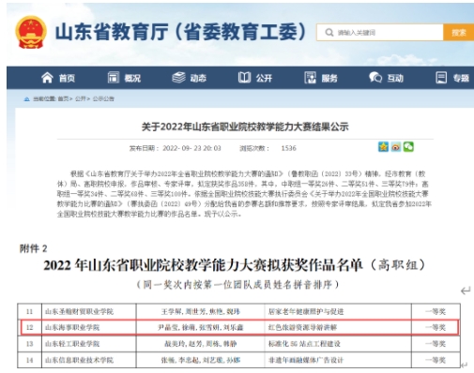Viewport: 474px width, 373px height.
Task: Share via the yellow star favorites icon
Action: point(383,147)
